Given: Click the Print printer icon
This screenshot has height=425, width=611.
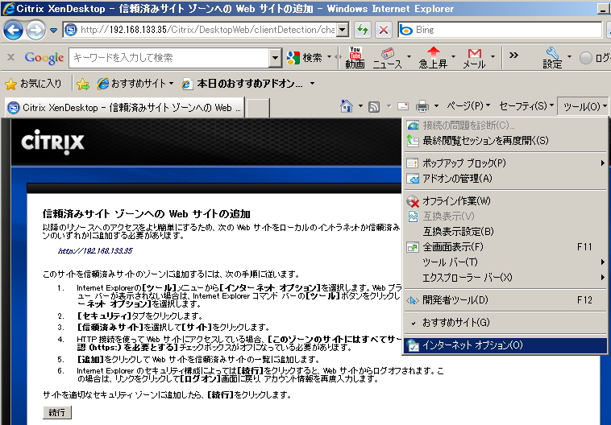Looking at the screenshot, I should [422, 106].
